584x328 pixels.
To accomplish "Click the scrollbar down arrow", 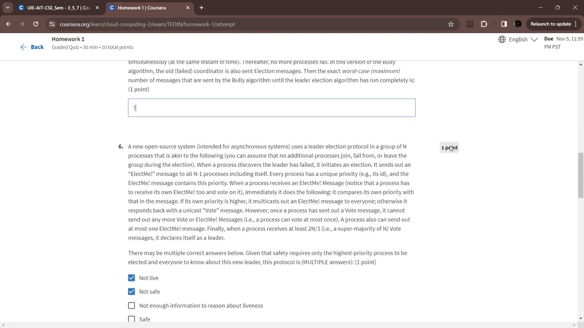I will 580,318.
